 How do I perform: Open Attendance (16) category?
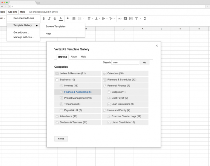click(78, 116)
